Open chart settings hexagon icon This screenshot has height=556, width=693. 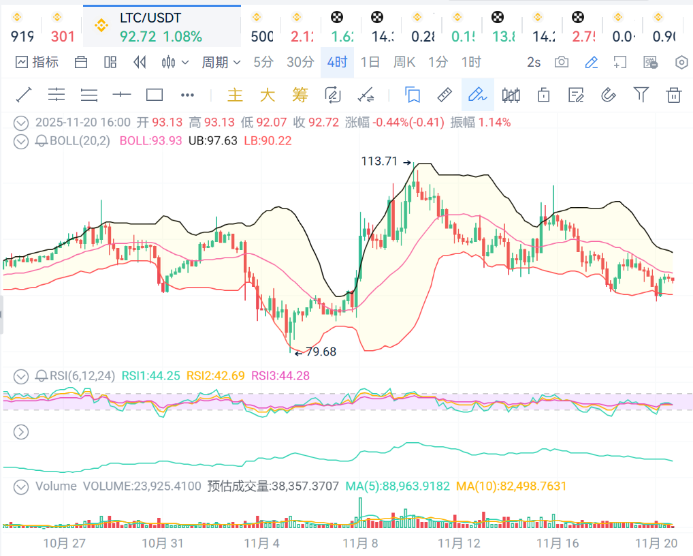click(681, 63)
